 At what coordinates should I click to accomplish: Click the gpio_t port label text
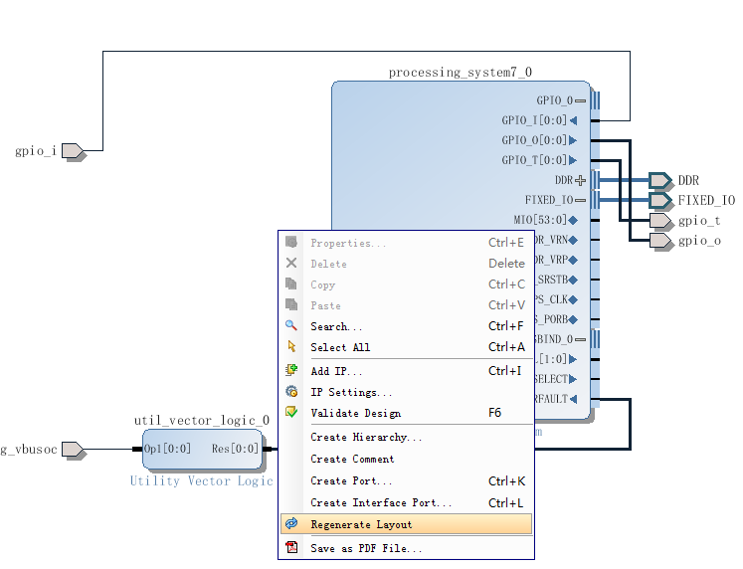tap(699, 221)
